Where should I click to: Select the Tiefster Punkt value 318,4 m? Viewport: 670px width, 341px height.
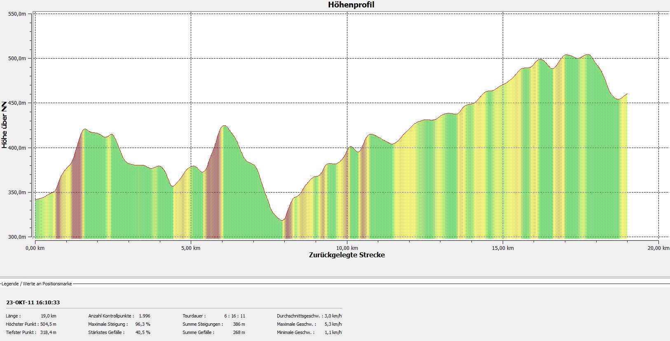(48, 332)
